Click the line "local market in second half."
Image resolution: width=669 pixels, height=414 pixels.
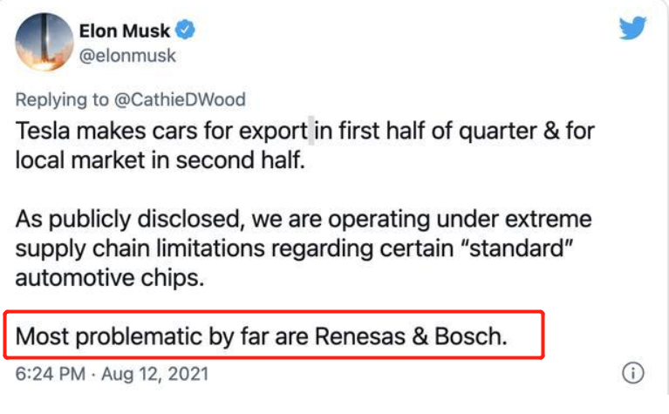coord(160,160)
